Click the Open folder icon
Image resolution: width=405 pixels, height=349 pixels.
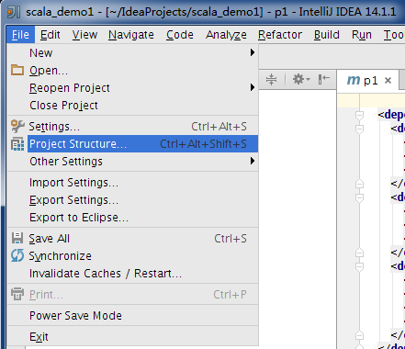coord(17,70)
